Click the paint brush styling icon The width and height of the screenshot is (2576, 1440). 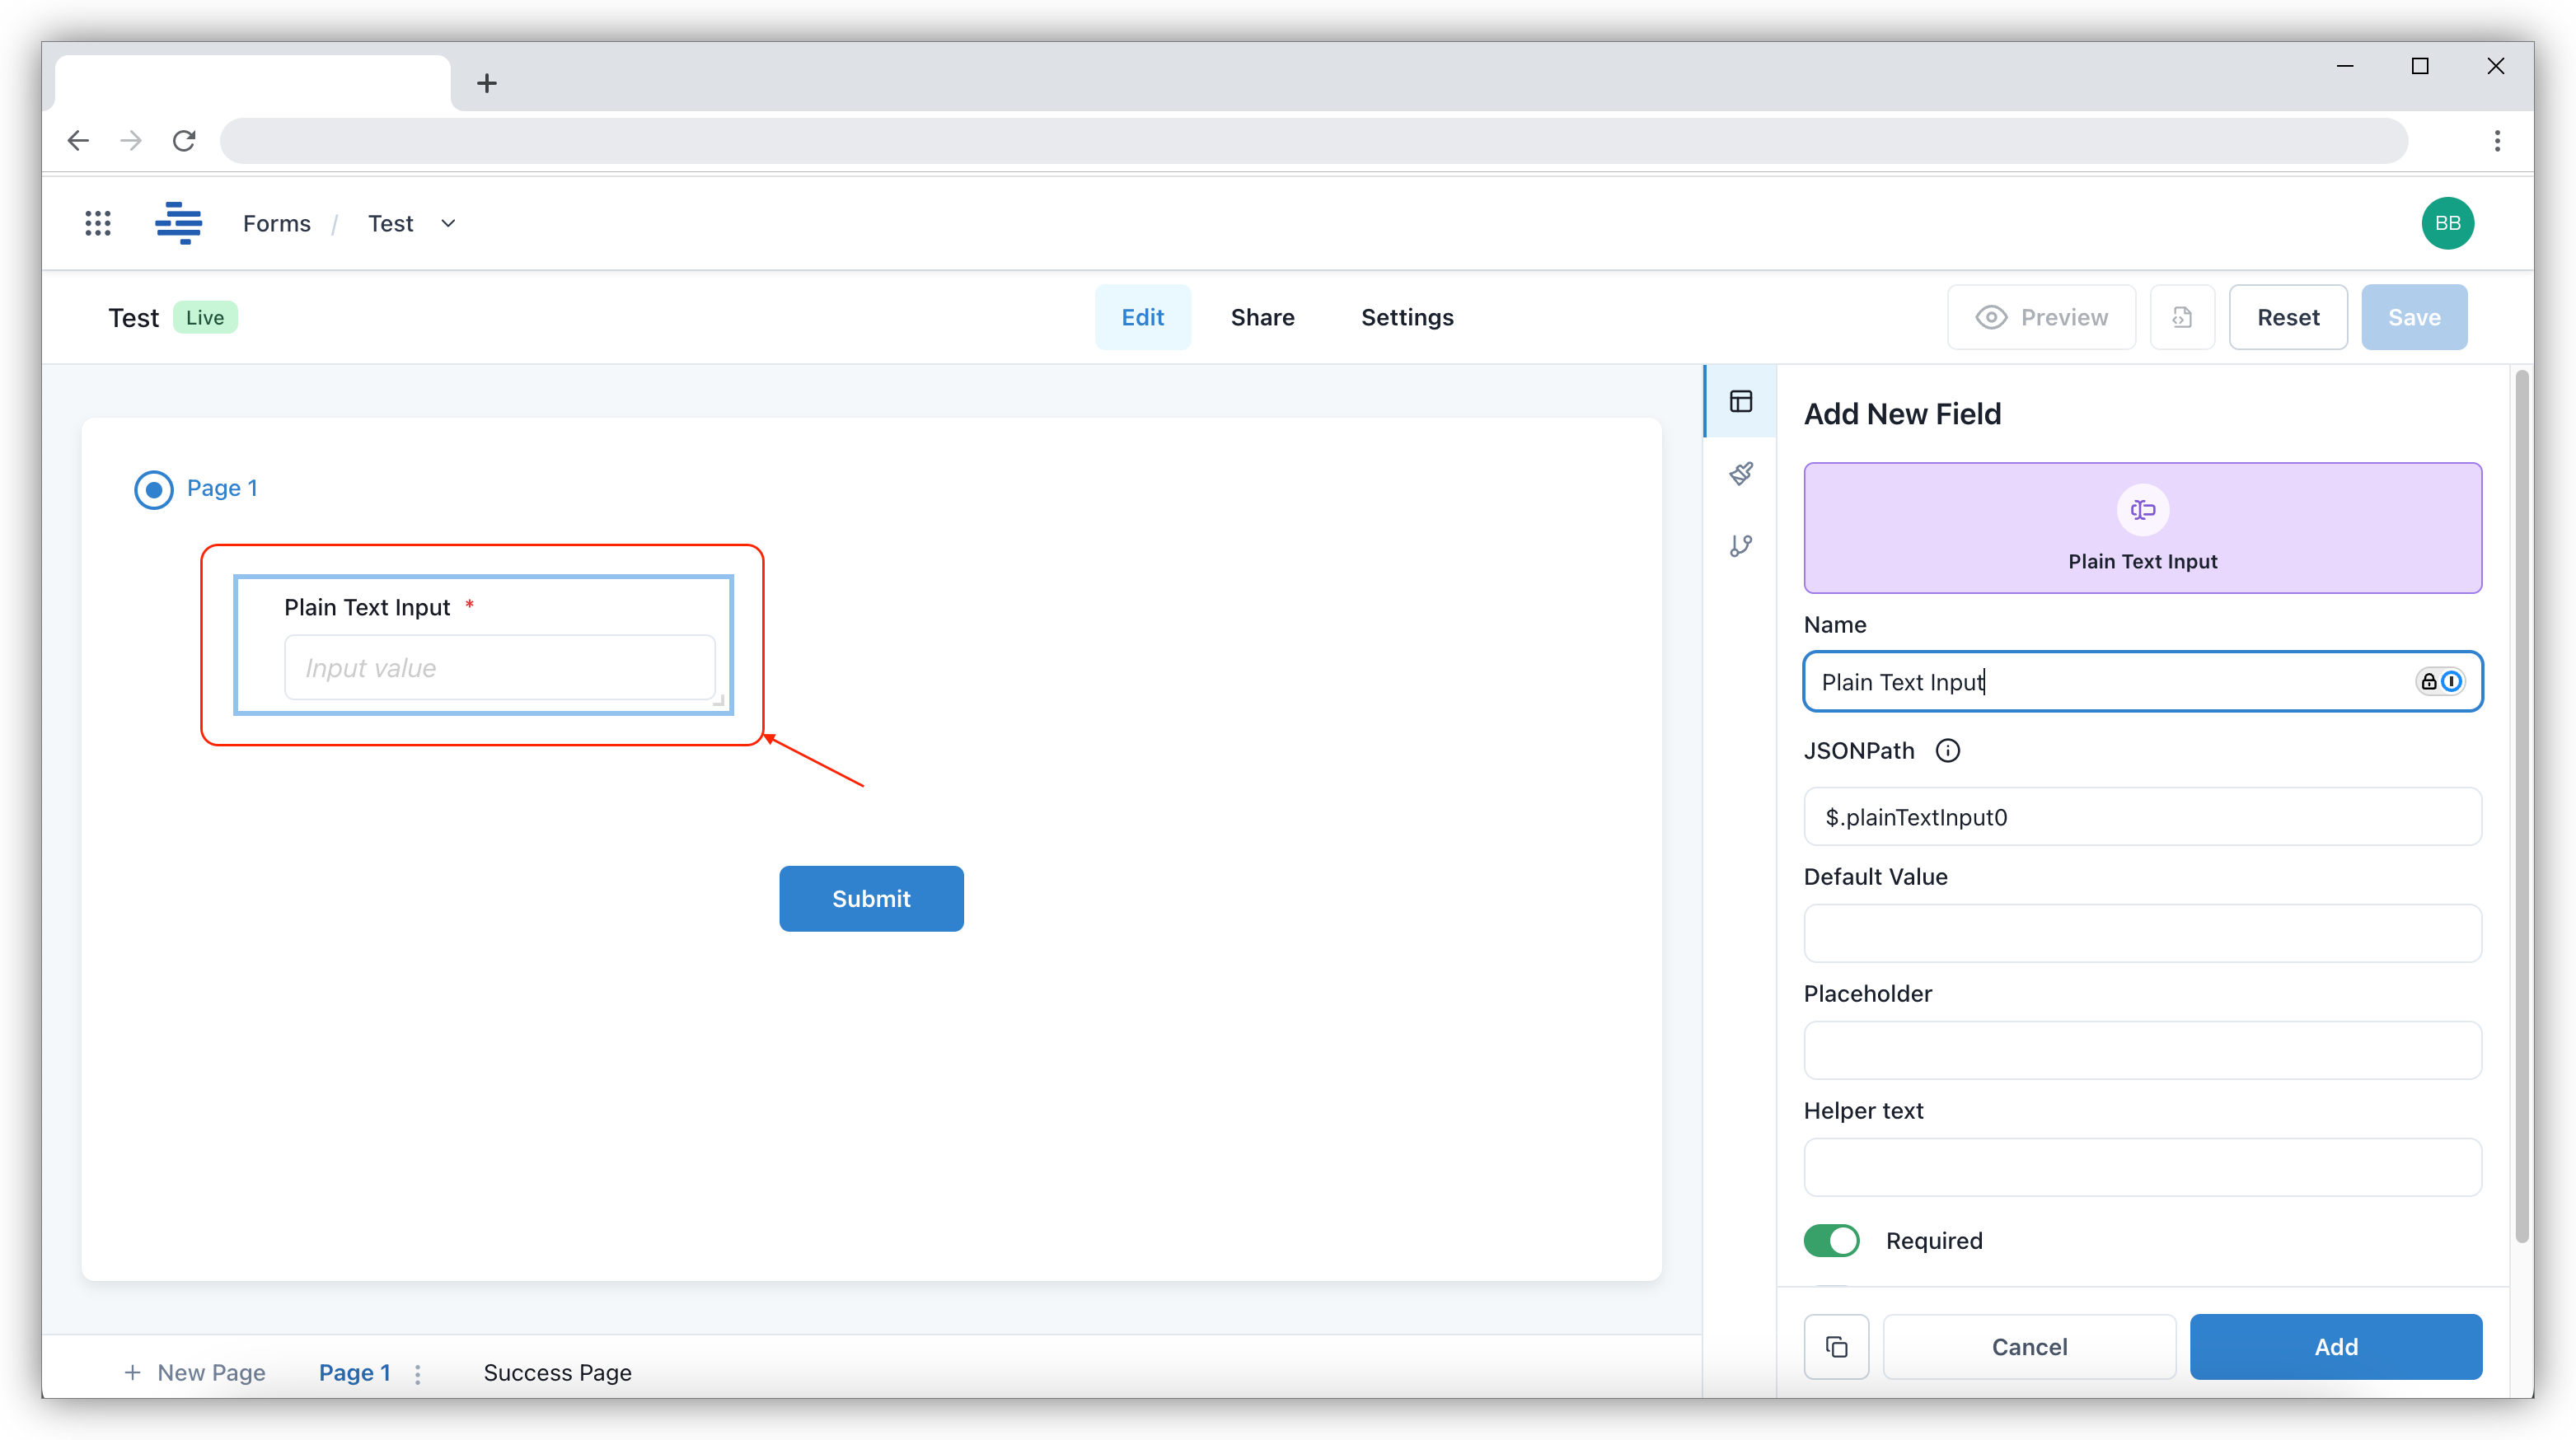click(x=1741, y=472)
